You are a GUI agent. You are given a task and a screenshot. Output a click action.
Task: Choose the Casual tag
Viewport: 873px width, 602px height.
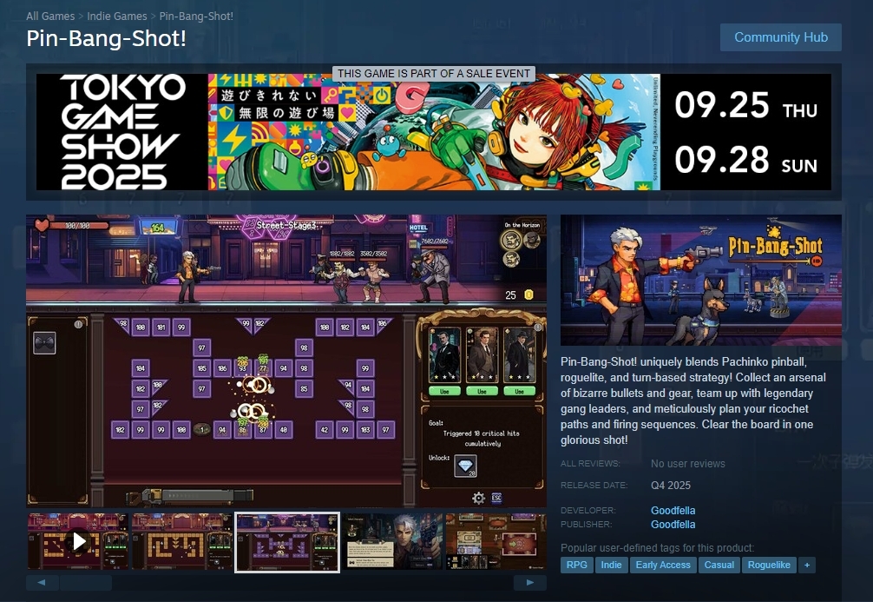pyautogui.click(x=719, y=565)
